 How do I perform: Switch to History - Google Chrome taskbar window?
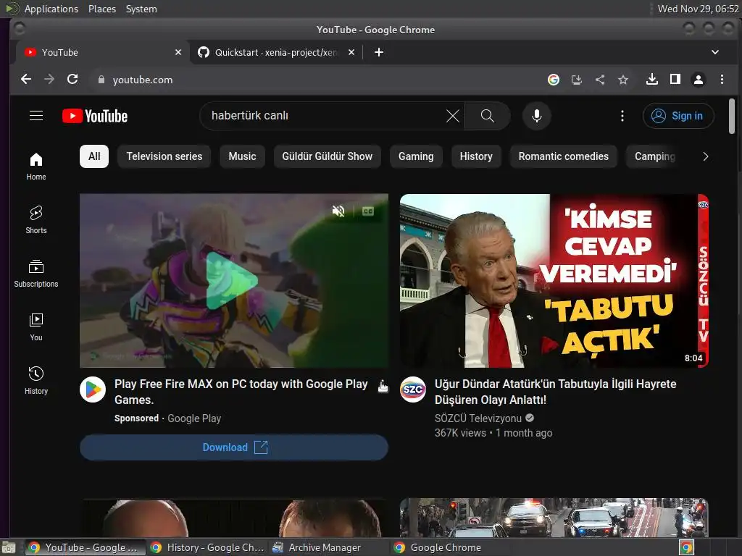(208, 547)
